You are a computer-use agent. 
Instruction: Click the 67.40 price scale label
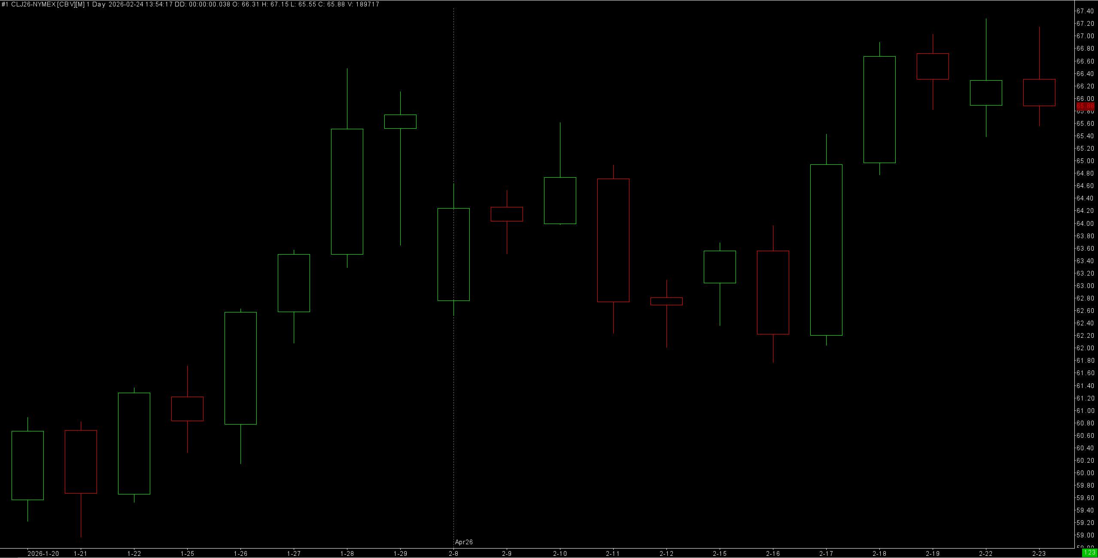coord(1085,11)
